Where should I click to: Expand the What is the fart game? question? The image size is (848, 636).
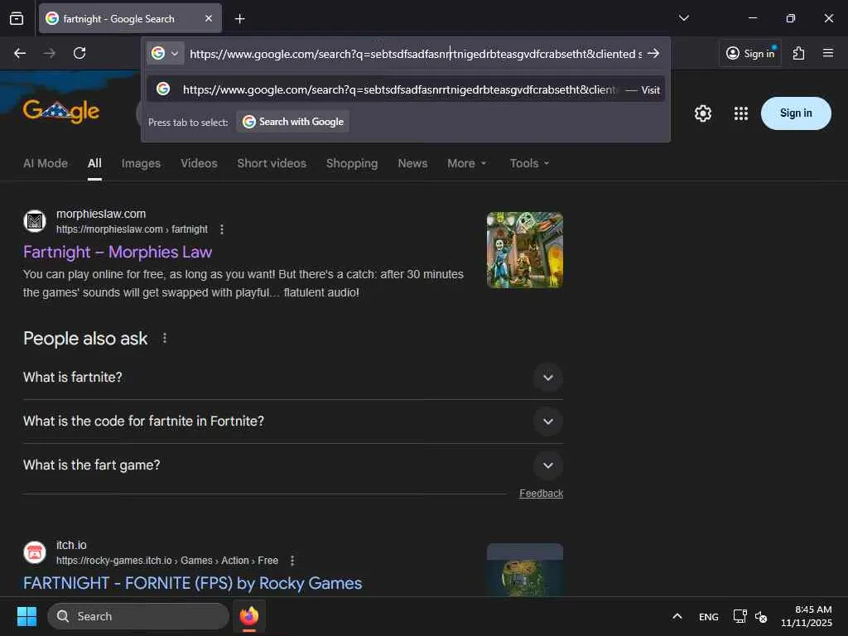coord(292,465)
